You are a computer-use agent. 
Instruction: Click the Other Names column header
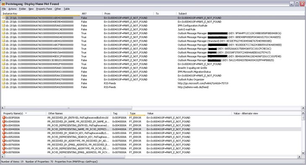click(x=78, y=113)
